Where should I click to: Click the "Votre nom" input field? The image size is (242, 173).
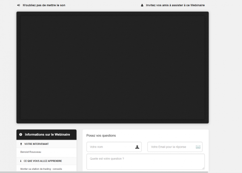[x=114, y=147]
